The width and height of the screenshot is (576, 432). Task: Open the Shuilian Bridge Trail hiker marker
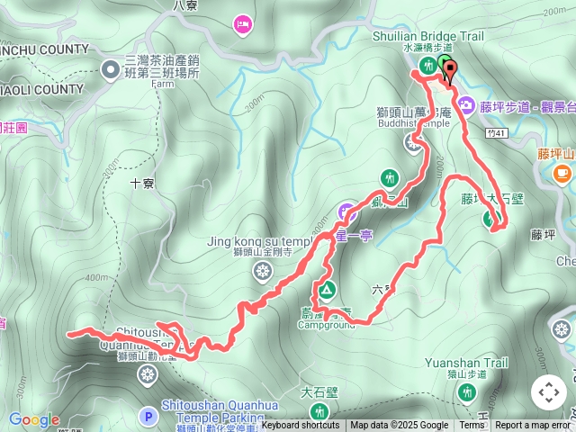pyautogui.click(x=428, y=67)
